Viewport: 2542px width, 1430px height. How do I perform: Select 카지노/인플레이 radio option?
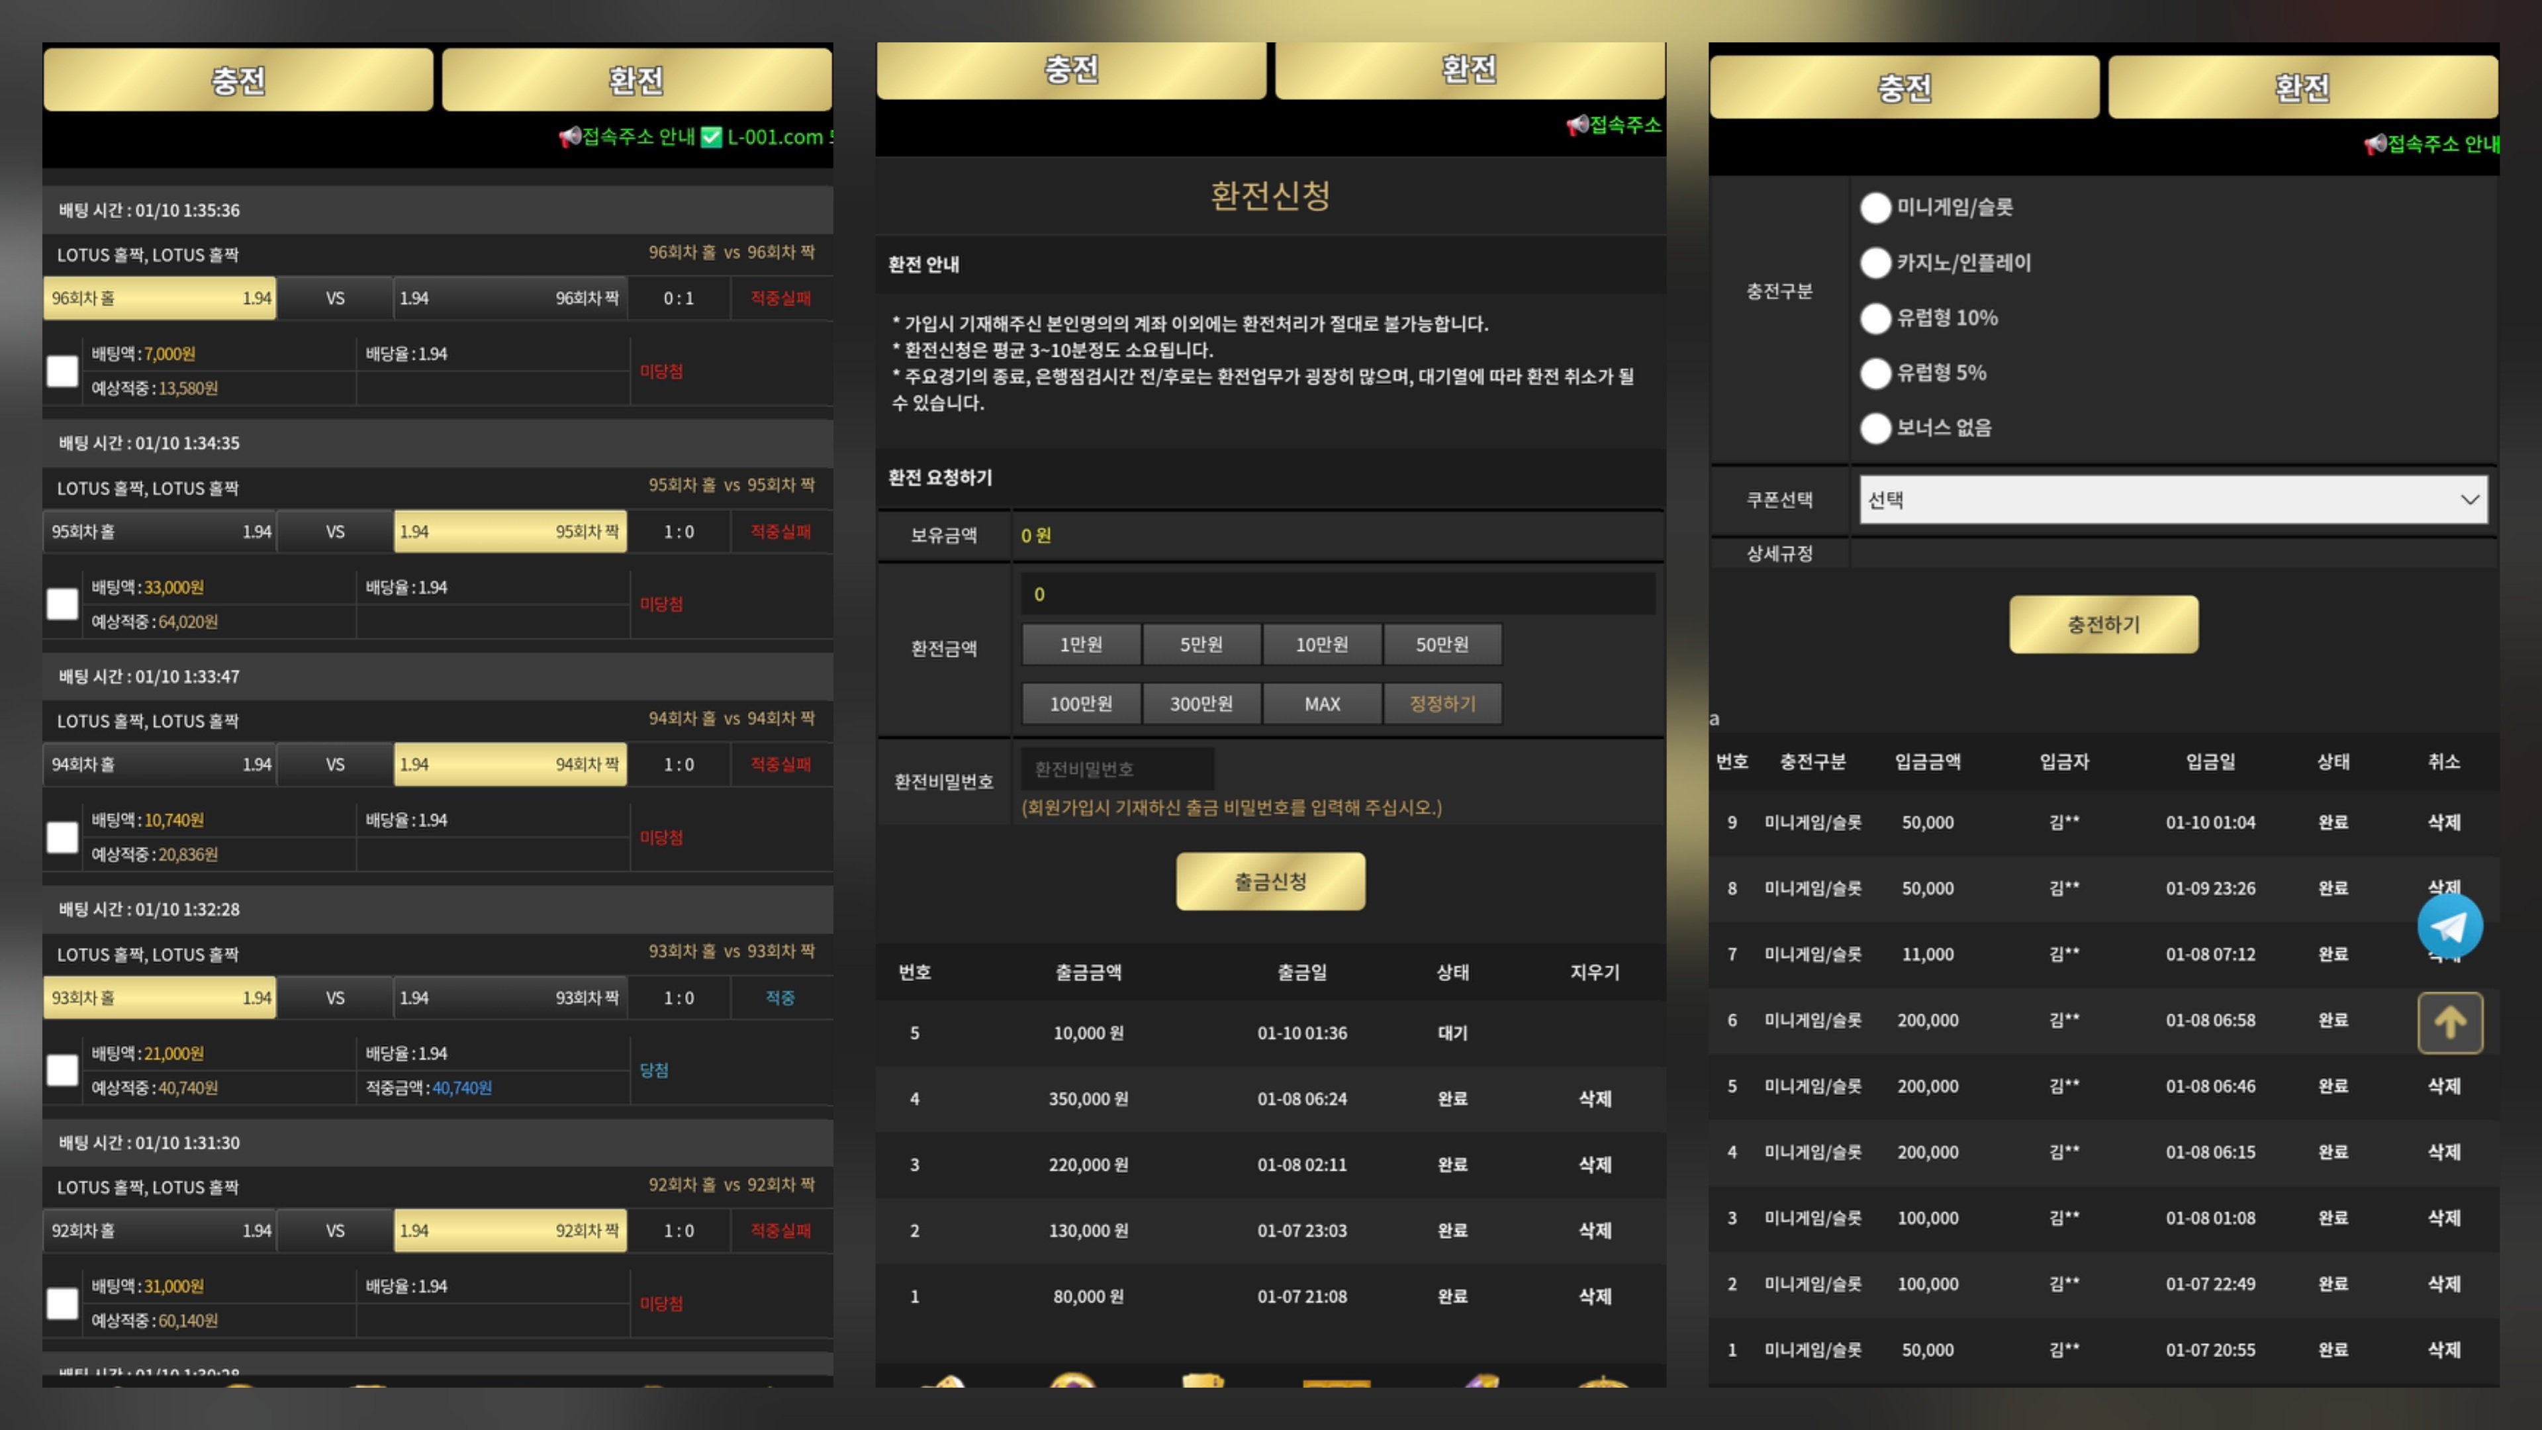click(x=1875, y=263)
